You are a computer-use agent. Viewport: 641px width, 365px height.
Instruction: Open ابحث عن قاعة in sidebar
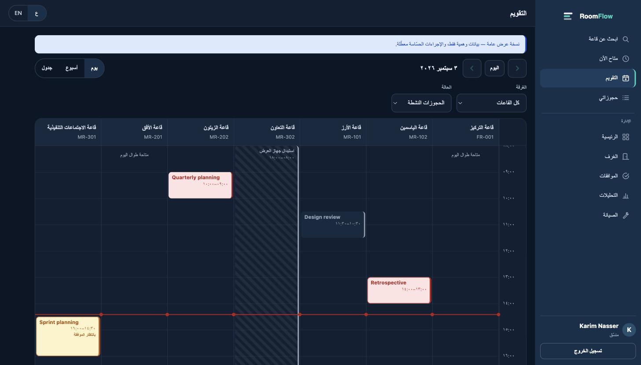(x=588, y=39)
